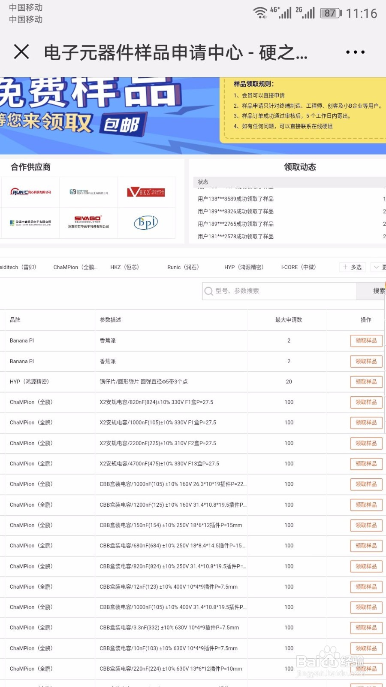
Task: Click the 锅仔片/圆形弹片 description cell
Action: point(144,382)
